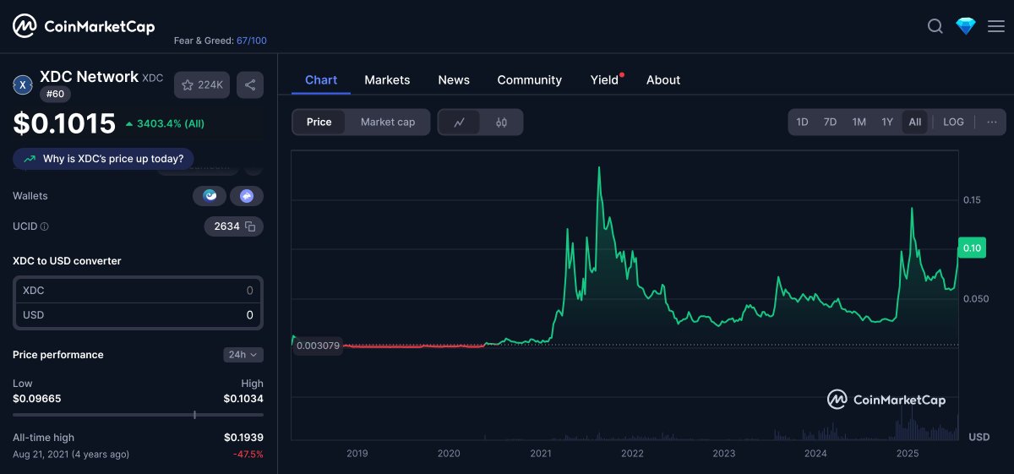Click the green 0.10 current price label
The width and height of the screenshot is (1014, 474).
(x=971, y=248)
